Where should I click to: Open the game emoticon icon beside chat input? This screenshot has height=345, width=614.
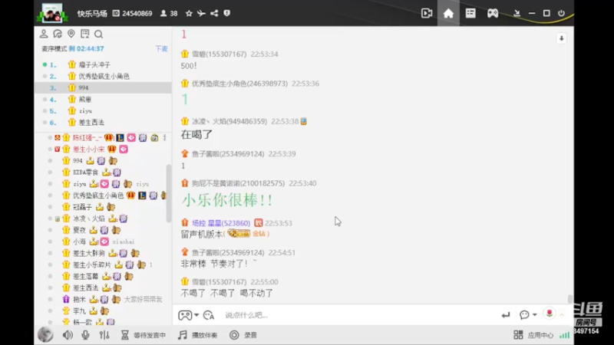[185, 315]
